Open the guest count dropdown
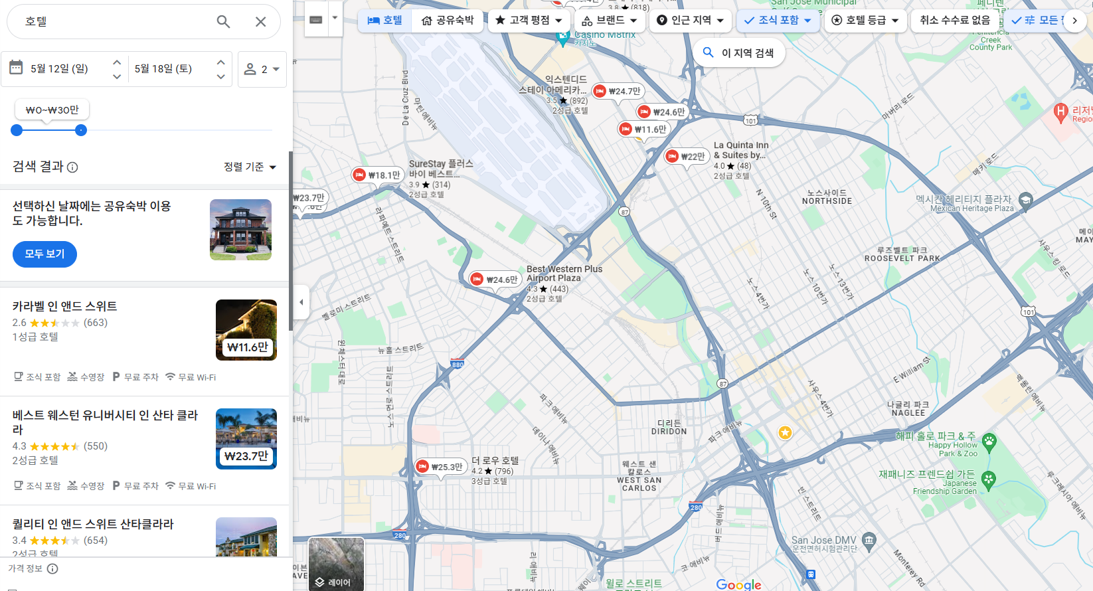Image resolution: width=1093 pixels, height=591 pixels. (262, 69)
